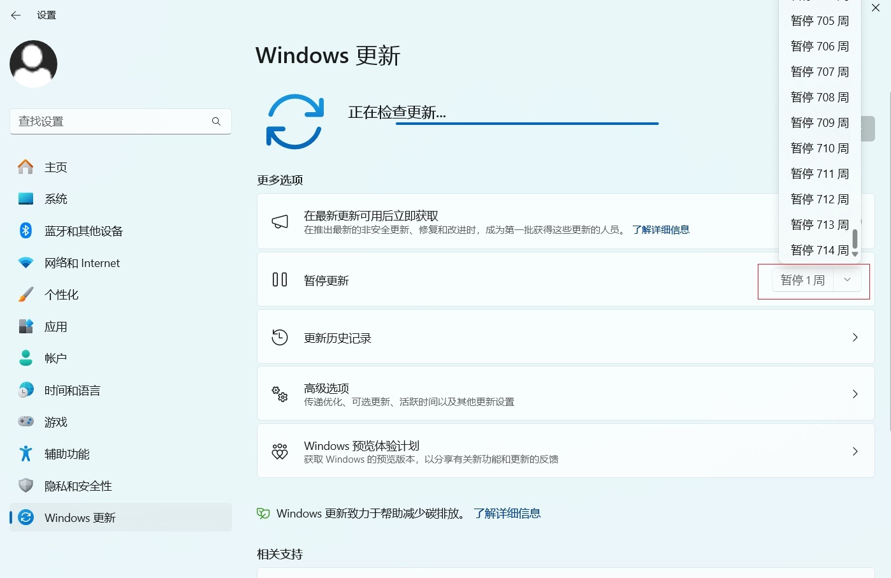Click the System monitor icon
This screenshot has height=578, width=891.
coord(25,199)
